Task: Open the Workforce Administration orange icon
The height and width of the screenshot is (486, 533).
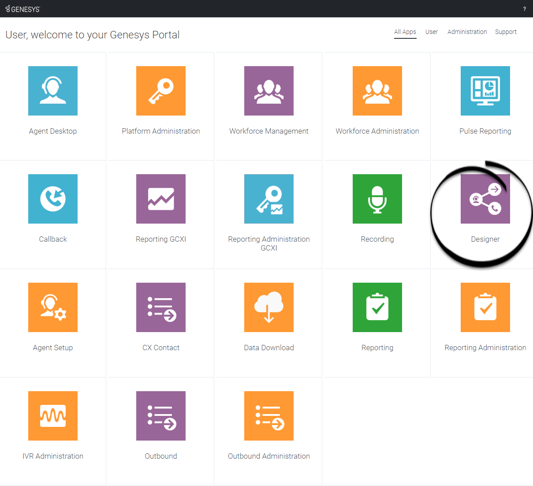Action: 377,91
